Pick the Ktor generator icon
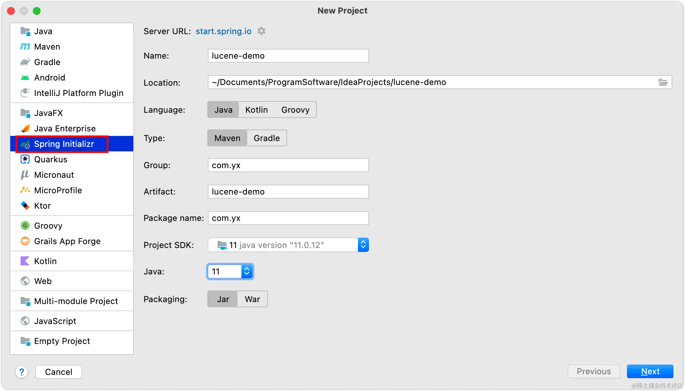Screen dimensions: 685x391 [25, 206]
